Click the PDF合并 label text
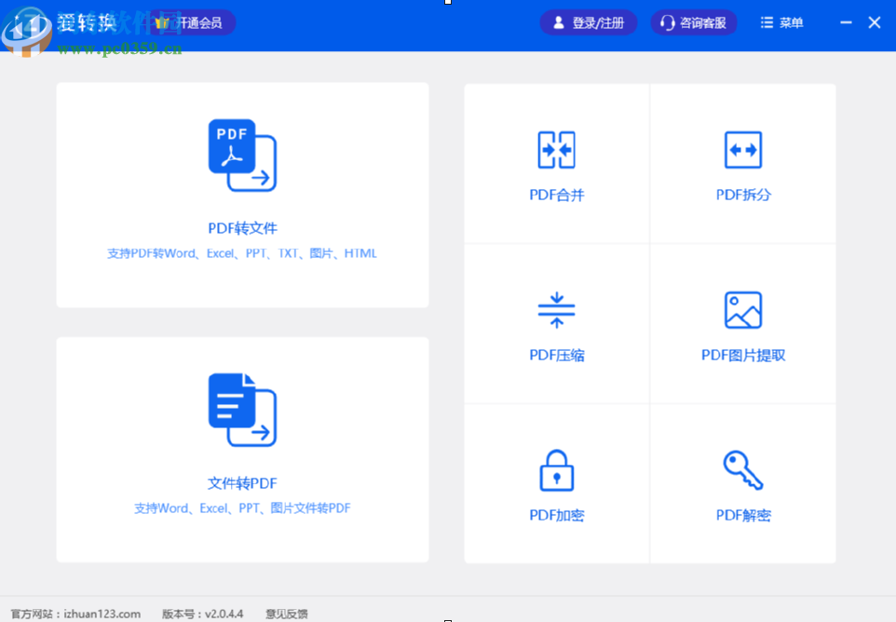The height and width of the screenshot is (622, 896). 556,196
